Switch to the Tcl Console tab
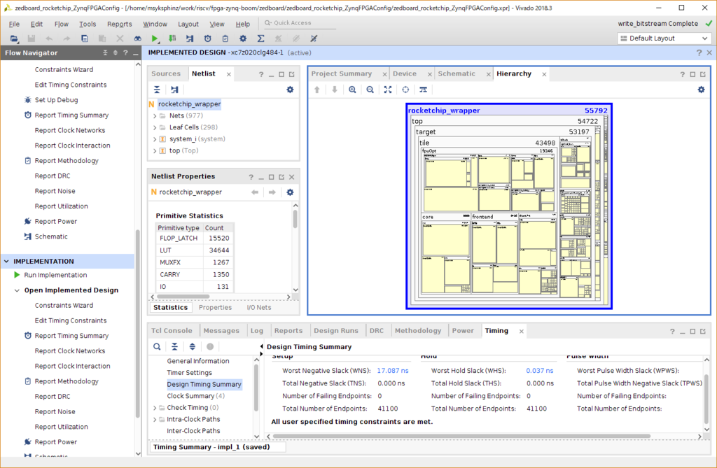The width and height of the screenshot is (717, 468). pyautogui.click(x=172, y=330)
